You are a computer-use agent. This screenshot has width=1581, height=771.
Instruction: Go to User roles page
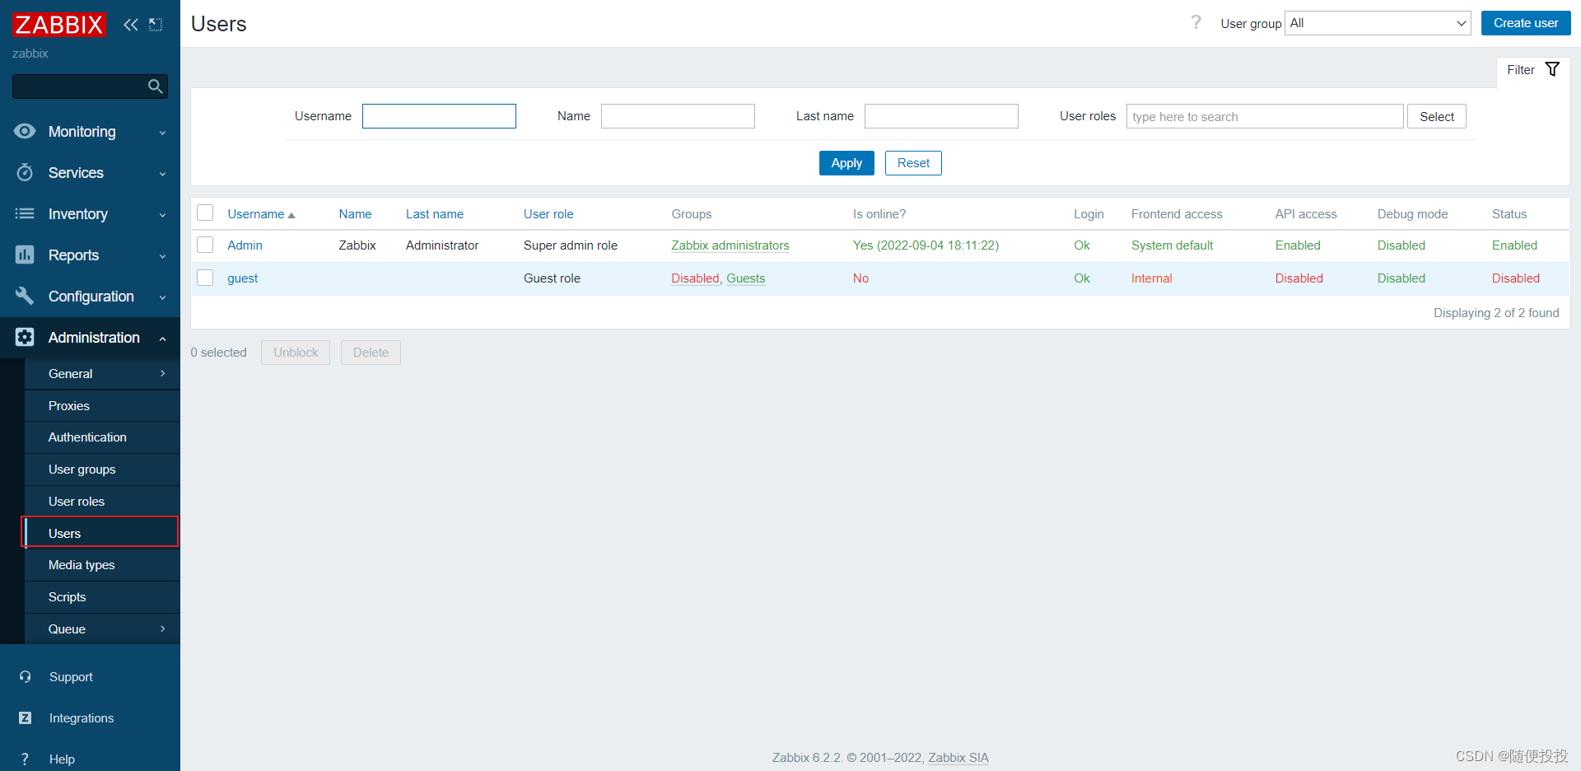point(102,502)
